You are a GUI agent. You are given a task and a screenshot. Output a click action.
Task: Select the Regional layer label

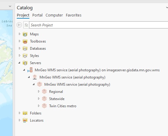point(56,92)
